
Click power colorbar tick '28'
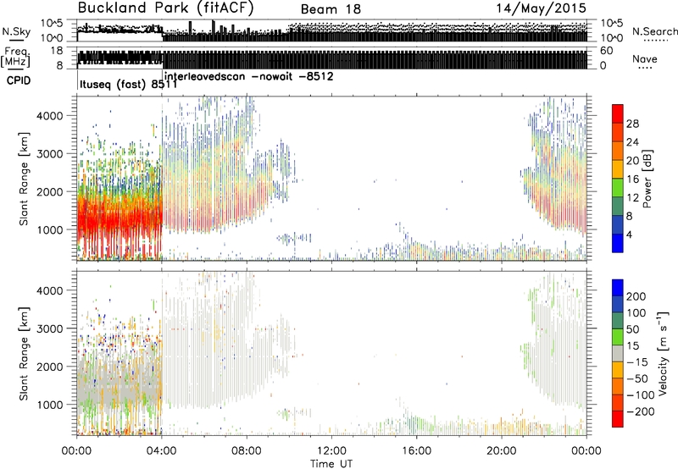pyautogui.click(x=632, y=124)
